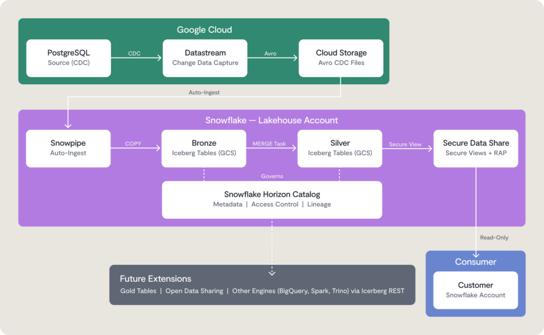This screenshot has height=335, width=544.
Task: Click the Secure Views + RAP subtitle
Action: coord(476,153)
